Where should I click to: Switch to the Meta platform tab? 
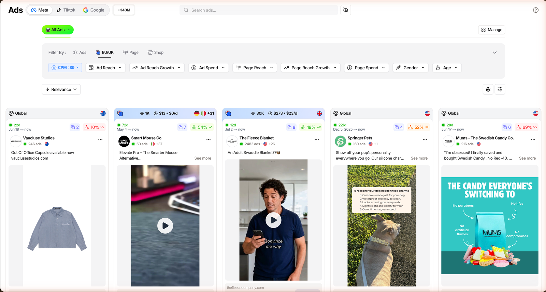click(40, 10)
